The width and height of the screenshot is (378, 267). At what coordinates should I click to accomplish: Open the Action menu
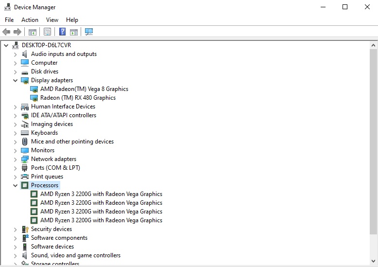(x=30, y=20)
